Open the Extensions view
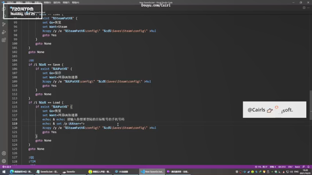The height and width of the screenshot is (175, 312). click(4, 40)
